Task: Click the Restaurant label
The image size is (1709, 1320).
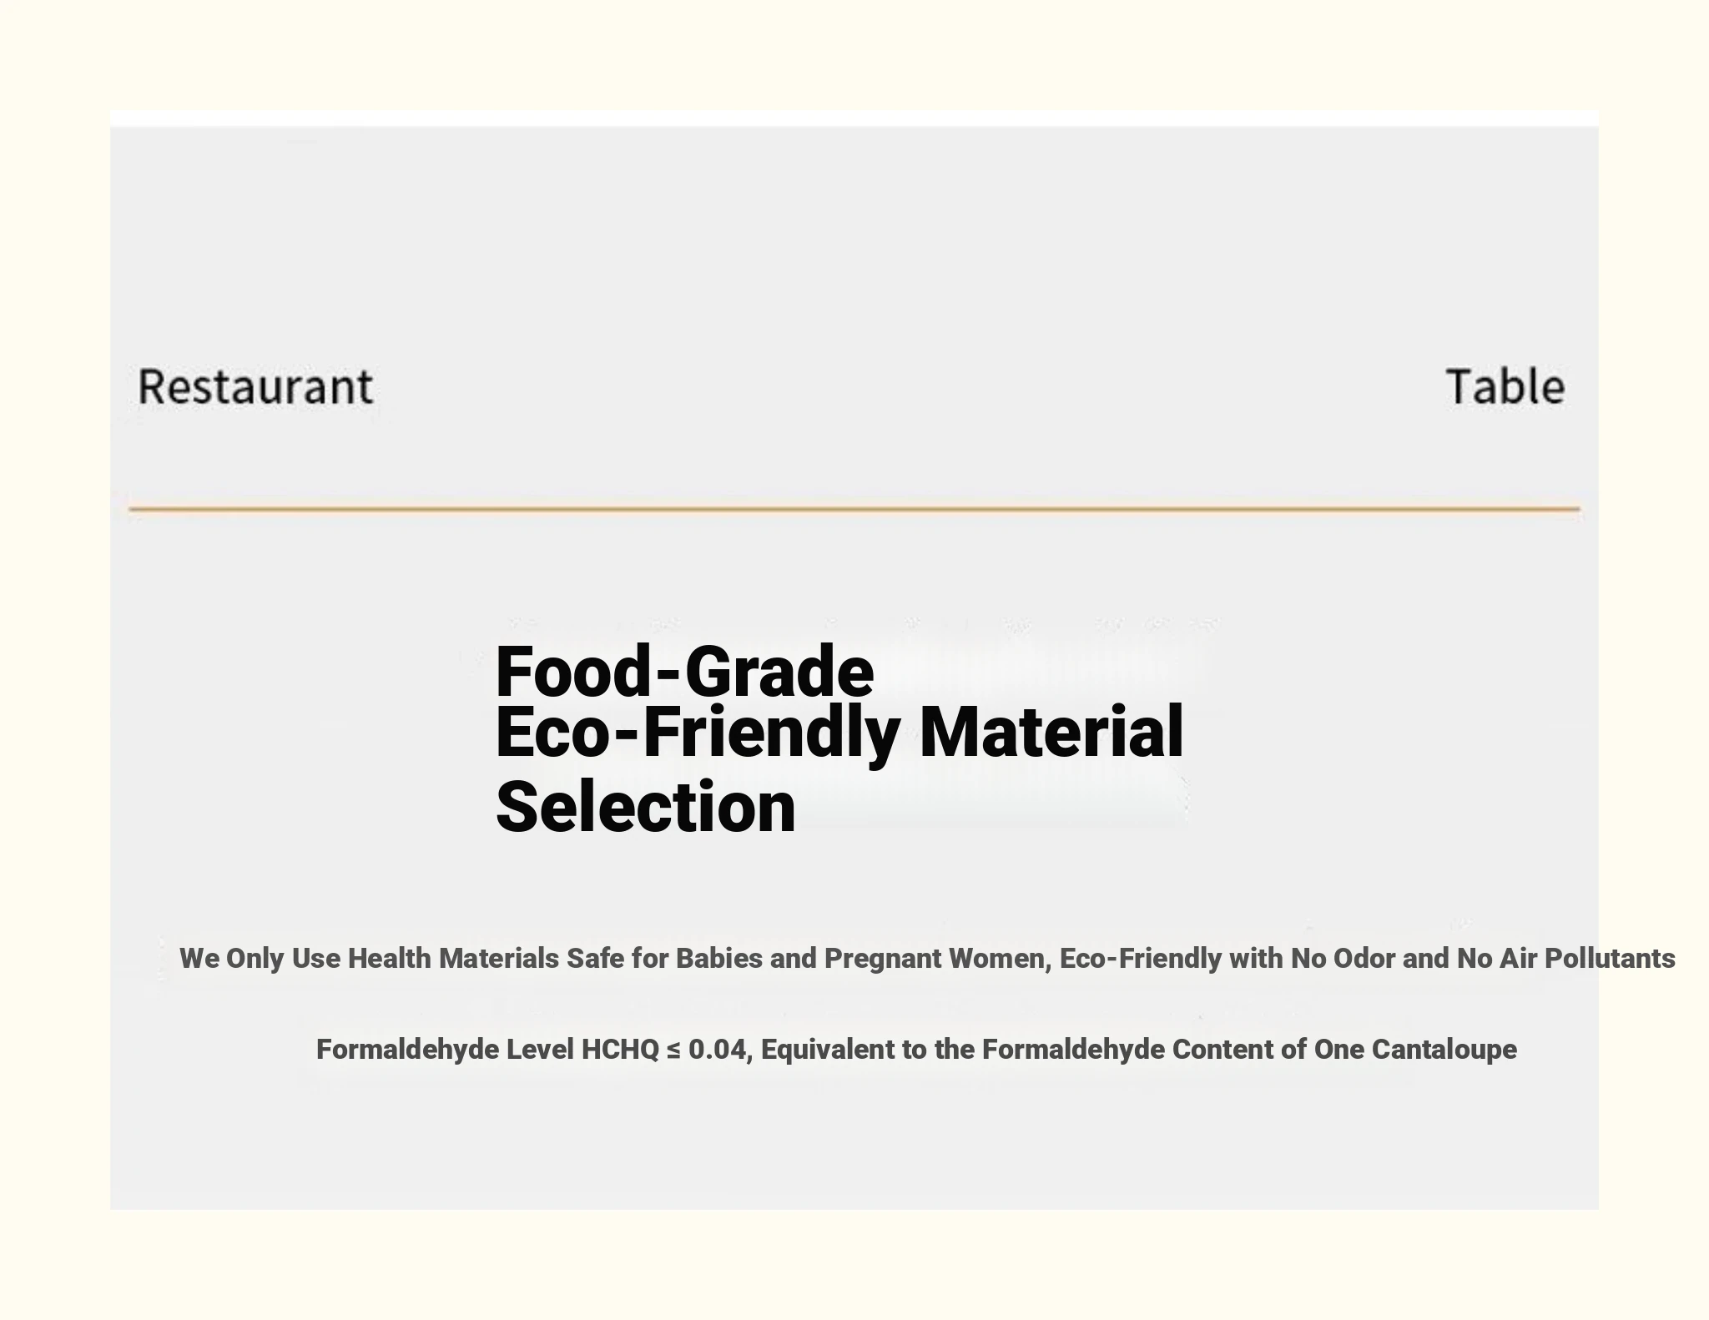Action: [x=255, y=387]
